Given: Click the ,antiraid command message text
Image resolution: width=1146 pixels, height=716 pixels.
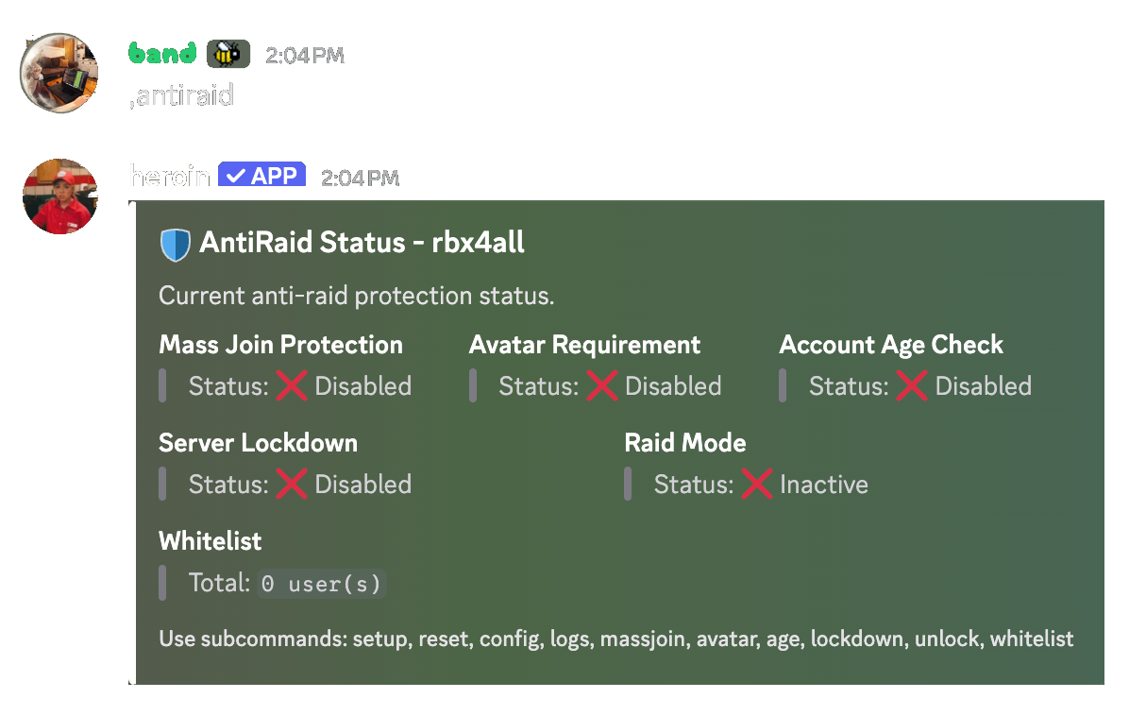Looking at the screenshot, I should pos(180,95).
